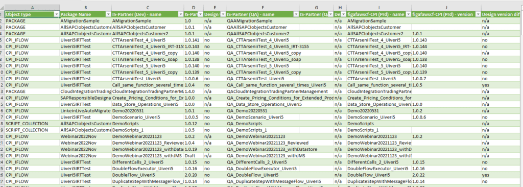The height and width of the screenshot is (187, 523).
Task: Select column C via its letter header
Action: pos(148,7)
